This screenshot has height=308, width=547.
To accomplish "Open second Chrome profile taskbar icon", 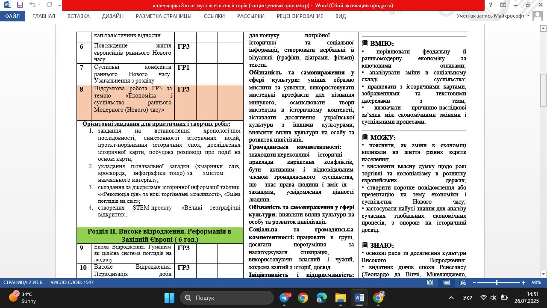I will coord(378,298).
